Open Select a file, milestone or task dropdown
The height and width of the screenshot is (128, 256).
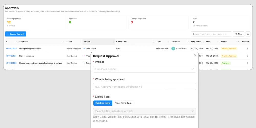tap(144, 111)
